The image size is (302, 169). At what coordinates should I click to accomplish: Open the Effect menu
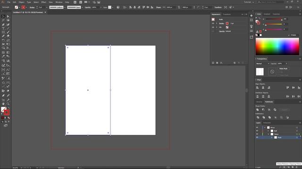44,2
